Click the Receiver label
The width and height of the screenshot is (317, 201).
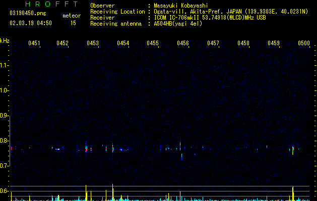click(102, 18)
